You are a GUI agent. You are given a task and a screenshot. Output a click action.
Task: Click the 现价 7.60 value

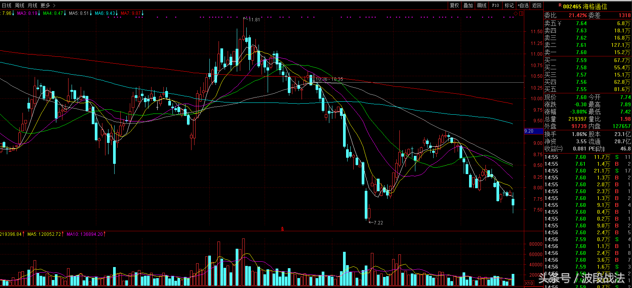pyautogui.click(x=581, y=97)
